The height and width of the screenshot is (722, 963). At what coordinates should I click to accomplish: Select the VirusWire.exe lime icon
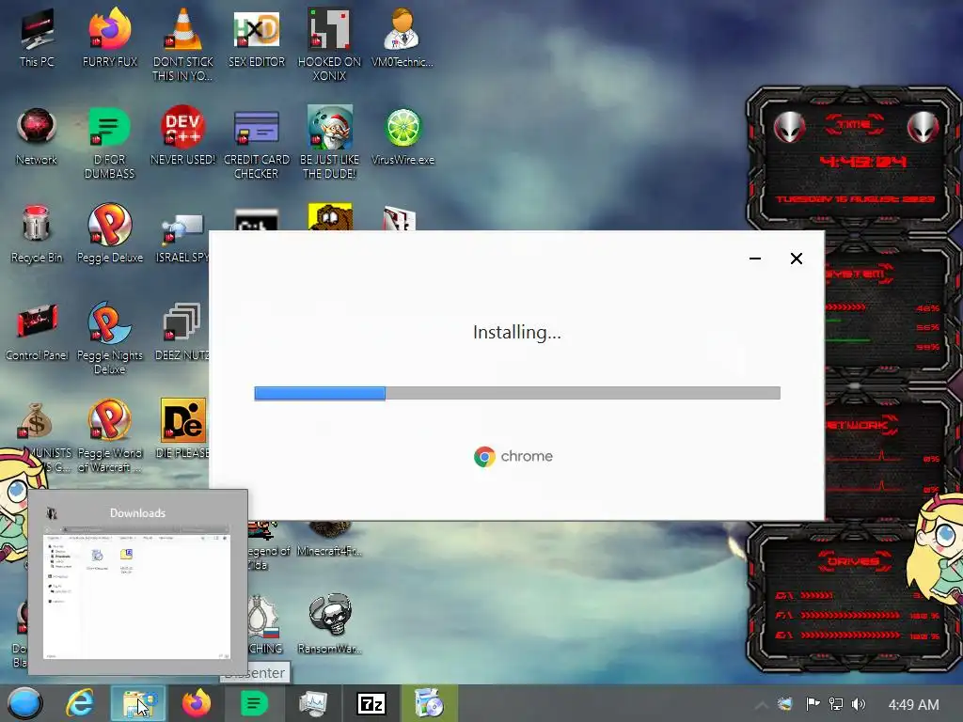pyautogui.click(x=403, y=136)
